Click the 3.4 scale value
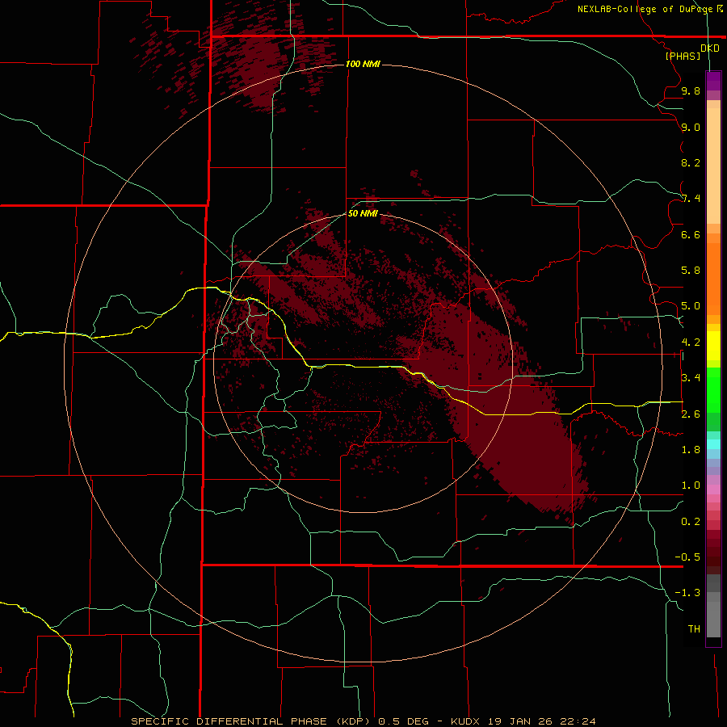This screenshot has width=727, height=727. (691, 378)
